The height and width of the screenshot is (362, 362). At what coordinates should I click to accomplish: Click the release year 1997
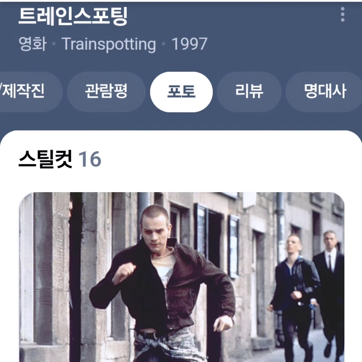pos(189,44)
